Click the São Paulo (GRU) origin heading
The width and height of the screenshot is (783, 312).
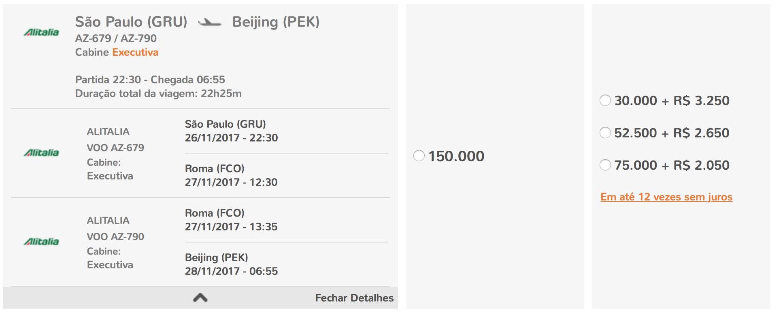(x=131, y=22)
